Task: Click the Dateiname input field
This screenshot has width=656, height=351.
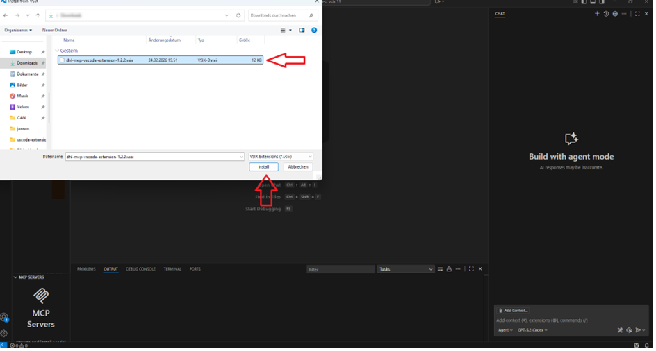Action: pyautogui.click(x=153, y=157)
